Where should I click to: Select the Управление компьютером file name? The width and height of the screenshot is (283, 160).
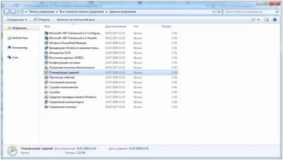tap(66, 102)
